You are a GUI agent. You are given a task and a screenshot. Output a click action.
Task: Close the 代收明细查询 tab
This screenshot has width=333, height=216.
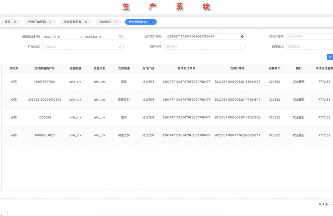click(151, 22)
